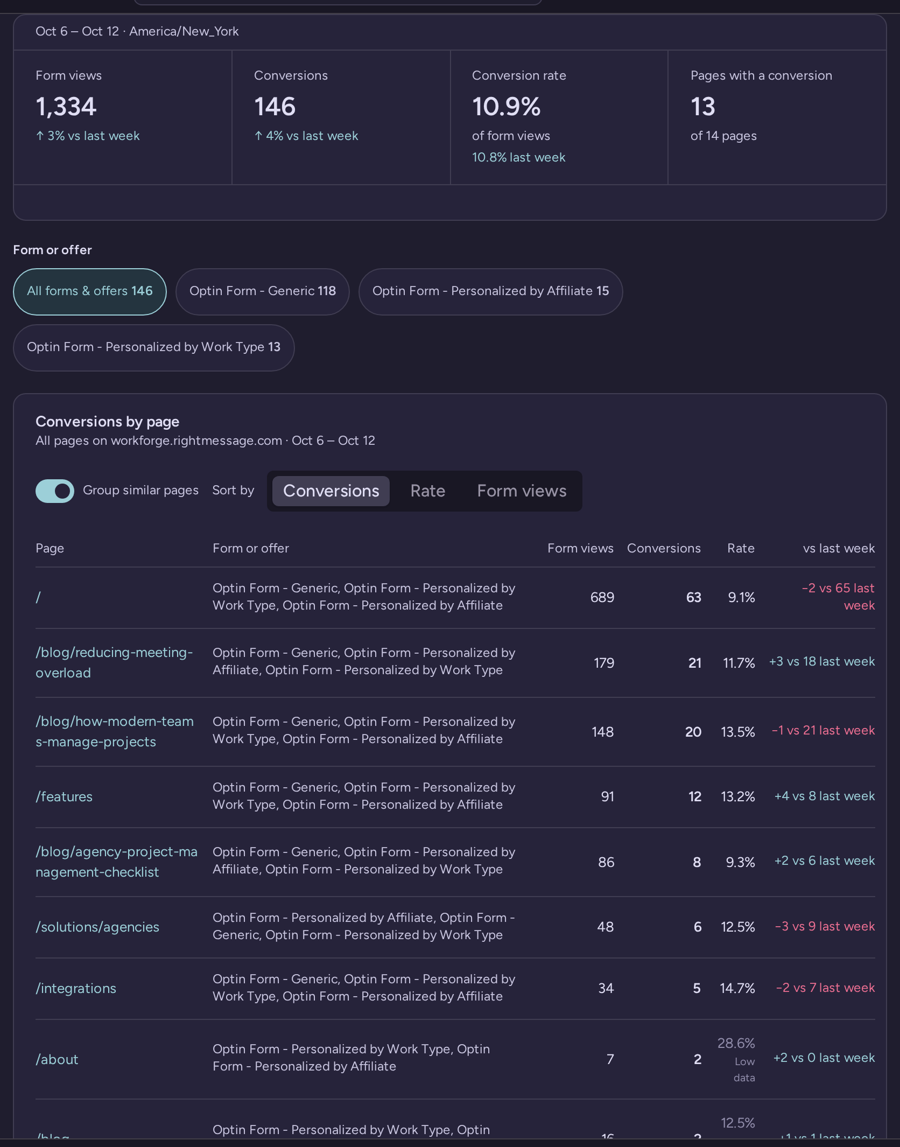This screenshot has width=900, height=1147.
Task: Click '-1 vs 21 last week' cell
Action: [824, 730]
